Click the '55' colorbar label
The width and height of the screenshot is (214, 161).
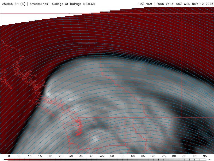click(123, 156)
